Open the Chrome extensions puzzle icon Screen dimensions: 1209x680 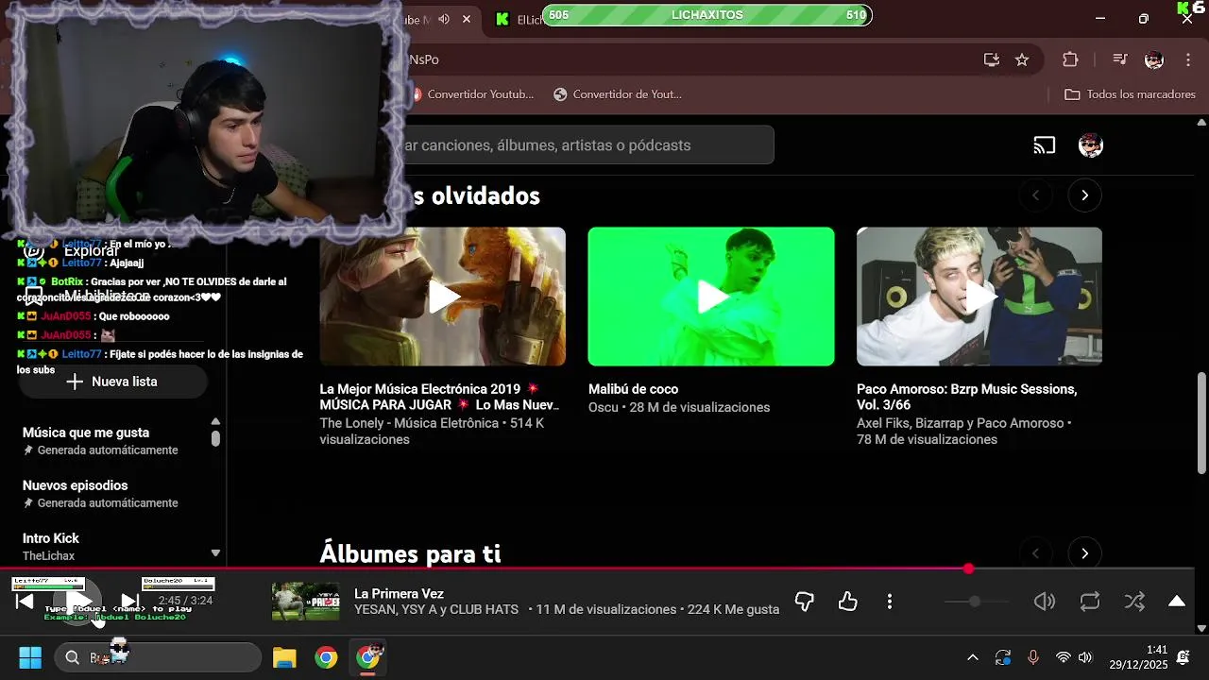[x=1070, y=59]
